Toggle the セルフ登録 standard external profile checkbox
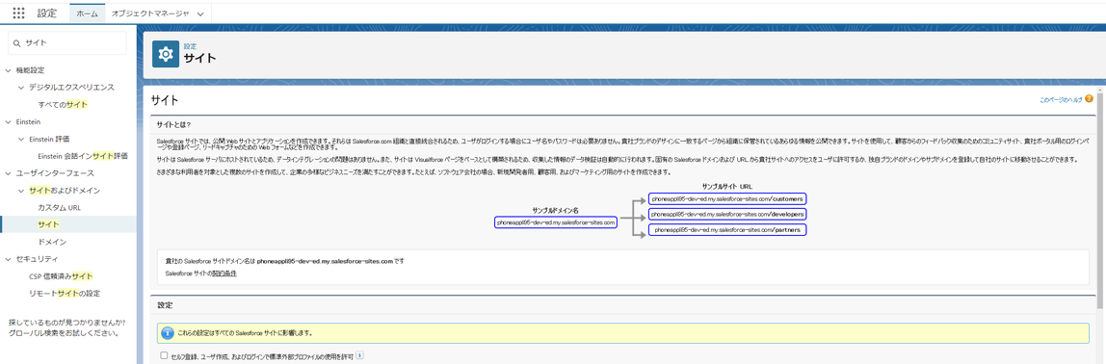The image size is (1106, 364). pyautogui.click(x=164, y=356)
